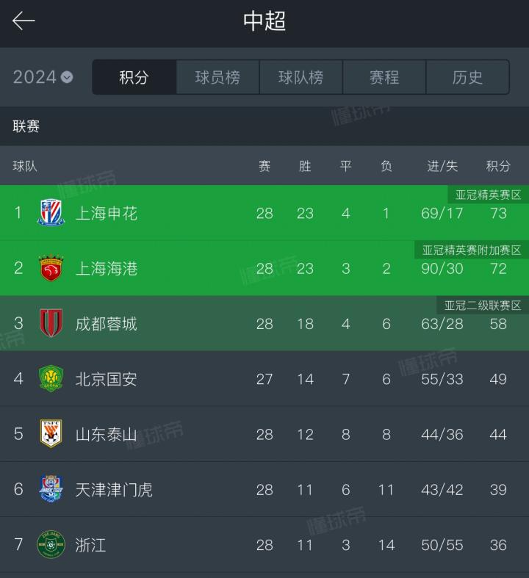
Task: Open Chengdu Rongcheng club crest
Action: pyautogui.click(x=51, y=324)
